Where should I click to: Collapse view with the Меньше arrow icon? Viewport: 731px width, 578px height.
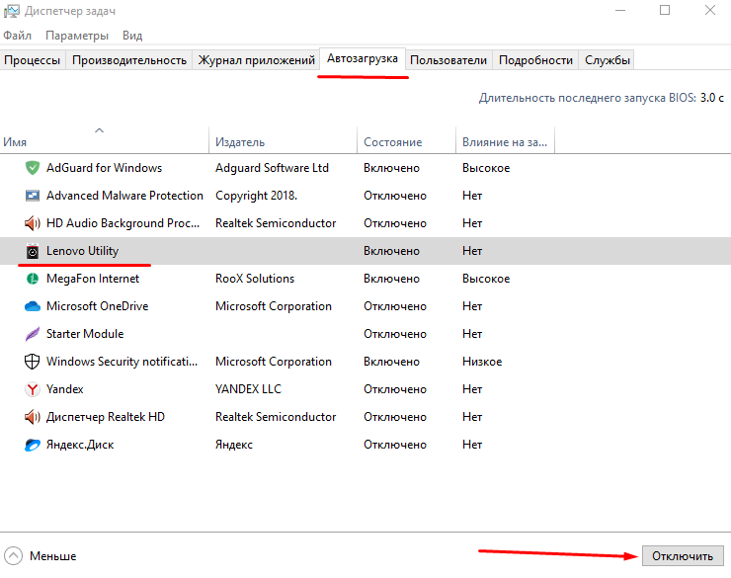pos(13,555)
